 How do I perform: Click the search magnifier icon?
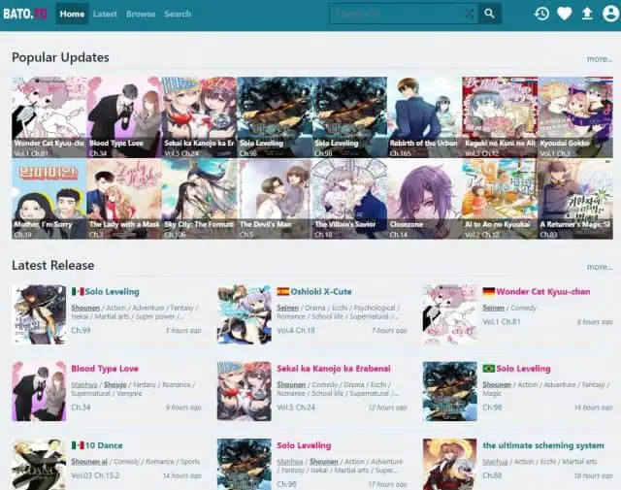(x=489, y=14)
